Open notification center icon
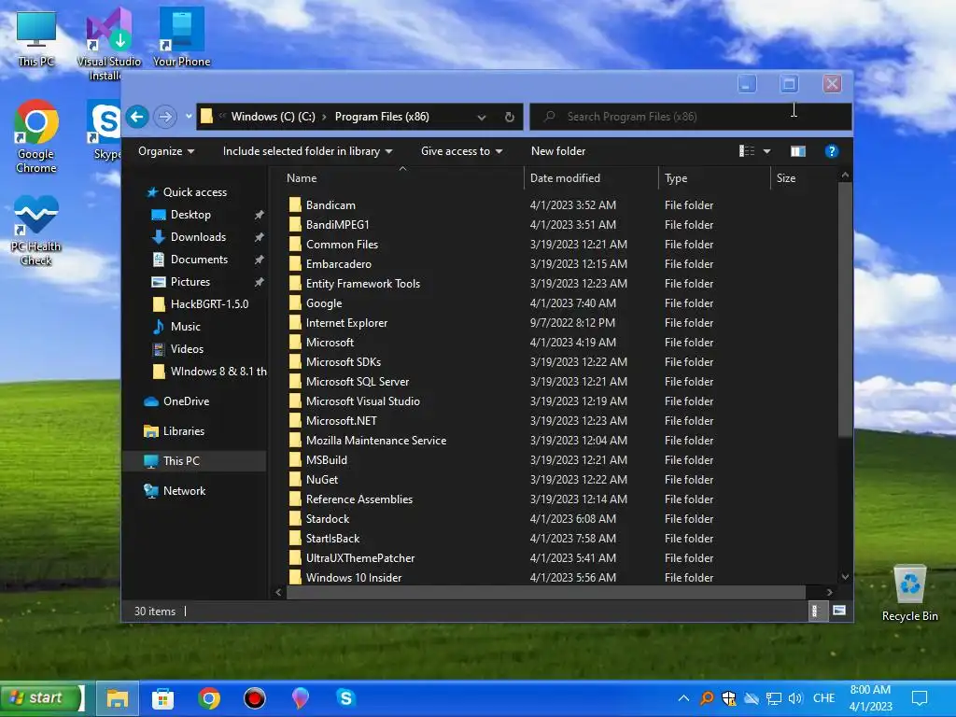Screen dimensions: 956x717 pyautogui.click(x=920, y=698)
